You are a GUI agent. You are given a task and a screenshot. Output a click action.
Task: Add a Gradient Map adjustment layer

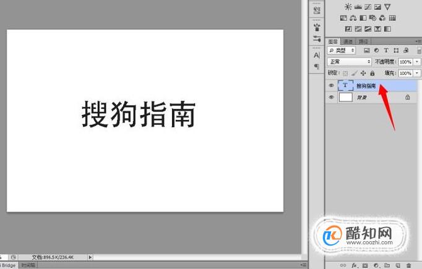pyautogui.click(x=387, y=29)
